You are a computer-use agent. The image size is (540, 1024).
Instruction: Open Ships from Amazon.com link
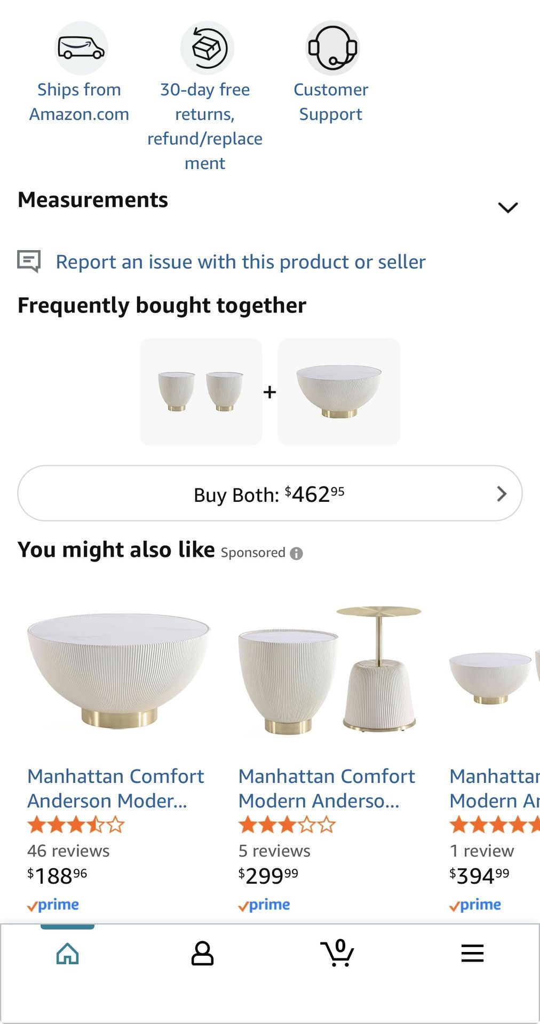click(79, 102)
